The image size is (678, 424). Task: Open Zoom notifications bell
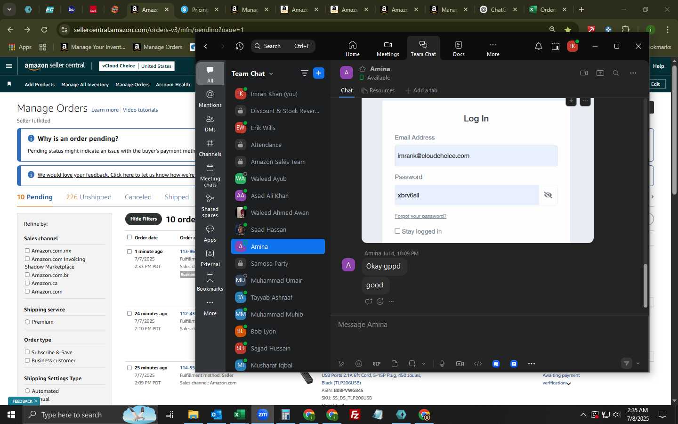point(538,46)
